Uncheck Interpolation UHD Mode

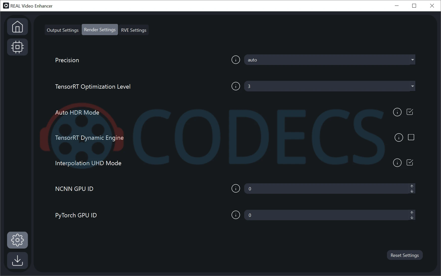[410, 163]
